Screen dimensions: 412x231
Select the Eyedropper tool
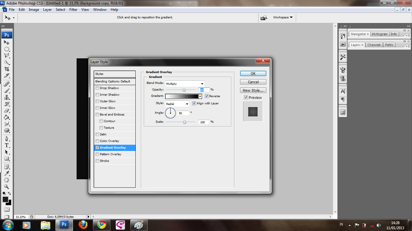click(7, 173)
